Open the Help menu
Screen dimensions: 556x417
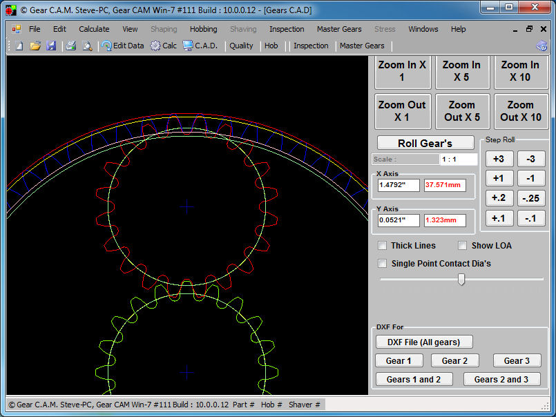(458, 29)
